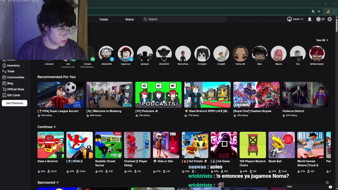This screenshot has height=190, width=338.
Task: Click the You friend avatar
Action: tap(298, 54)
